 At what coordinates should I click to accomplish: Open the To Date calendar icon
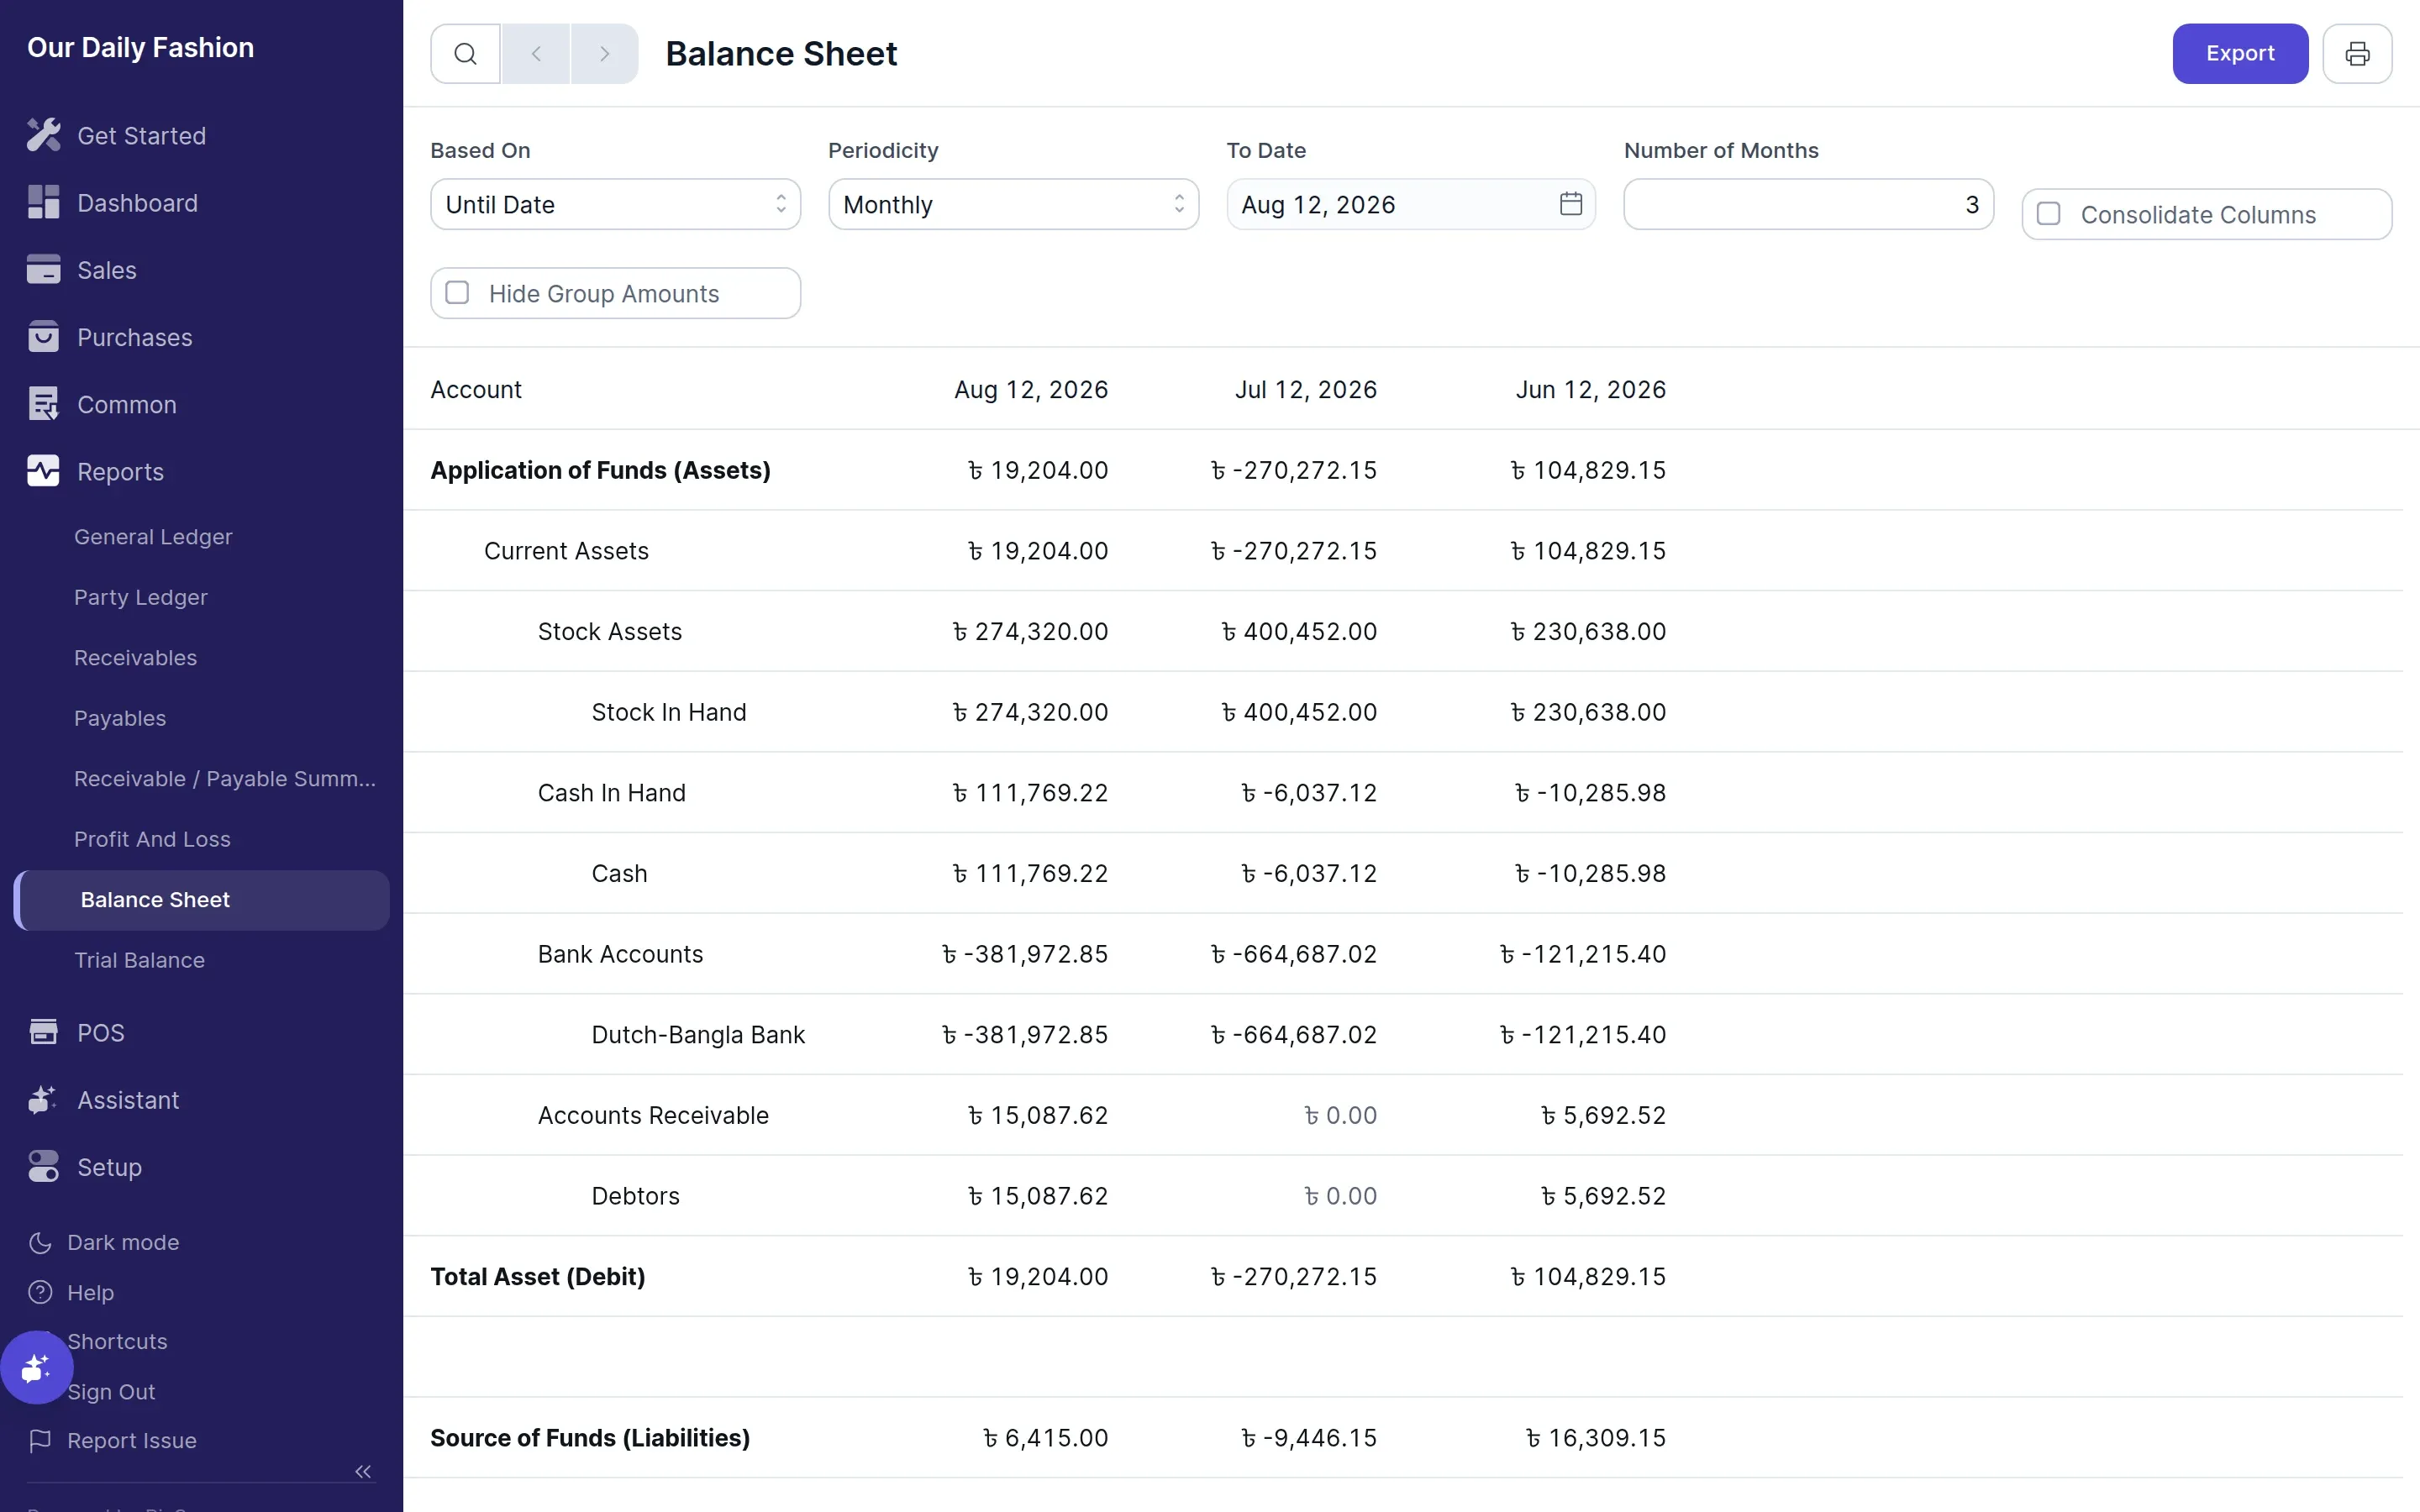pos(1571,204)
